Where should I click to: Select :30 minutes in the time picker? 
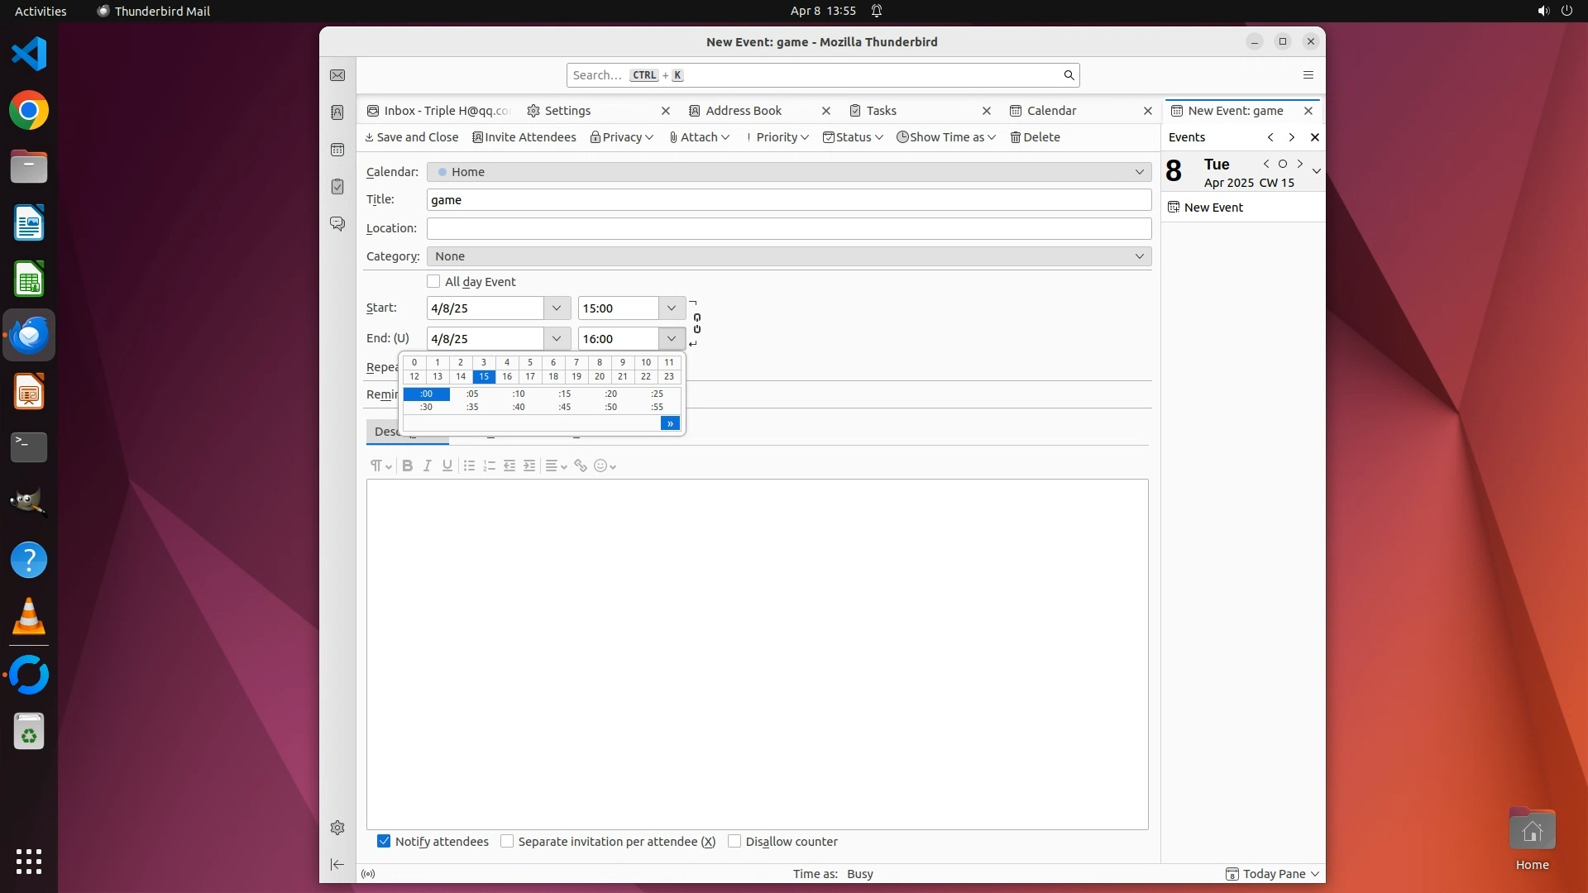tap(426, 407)
